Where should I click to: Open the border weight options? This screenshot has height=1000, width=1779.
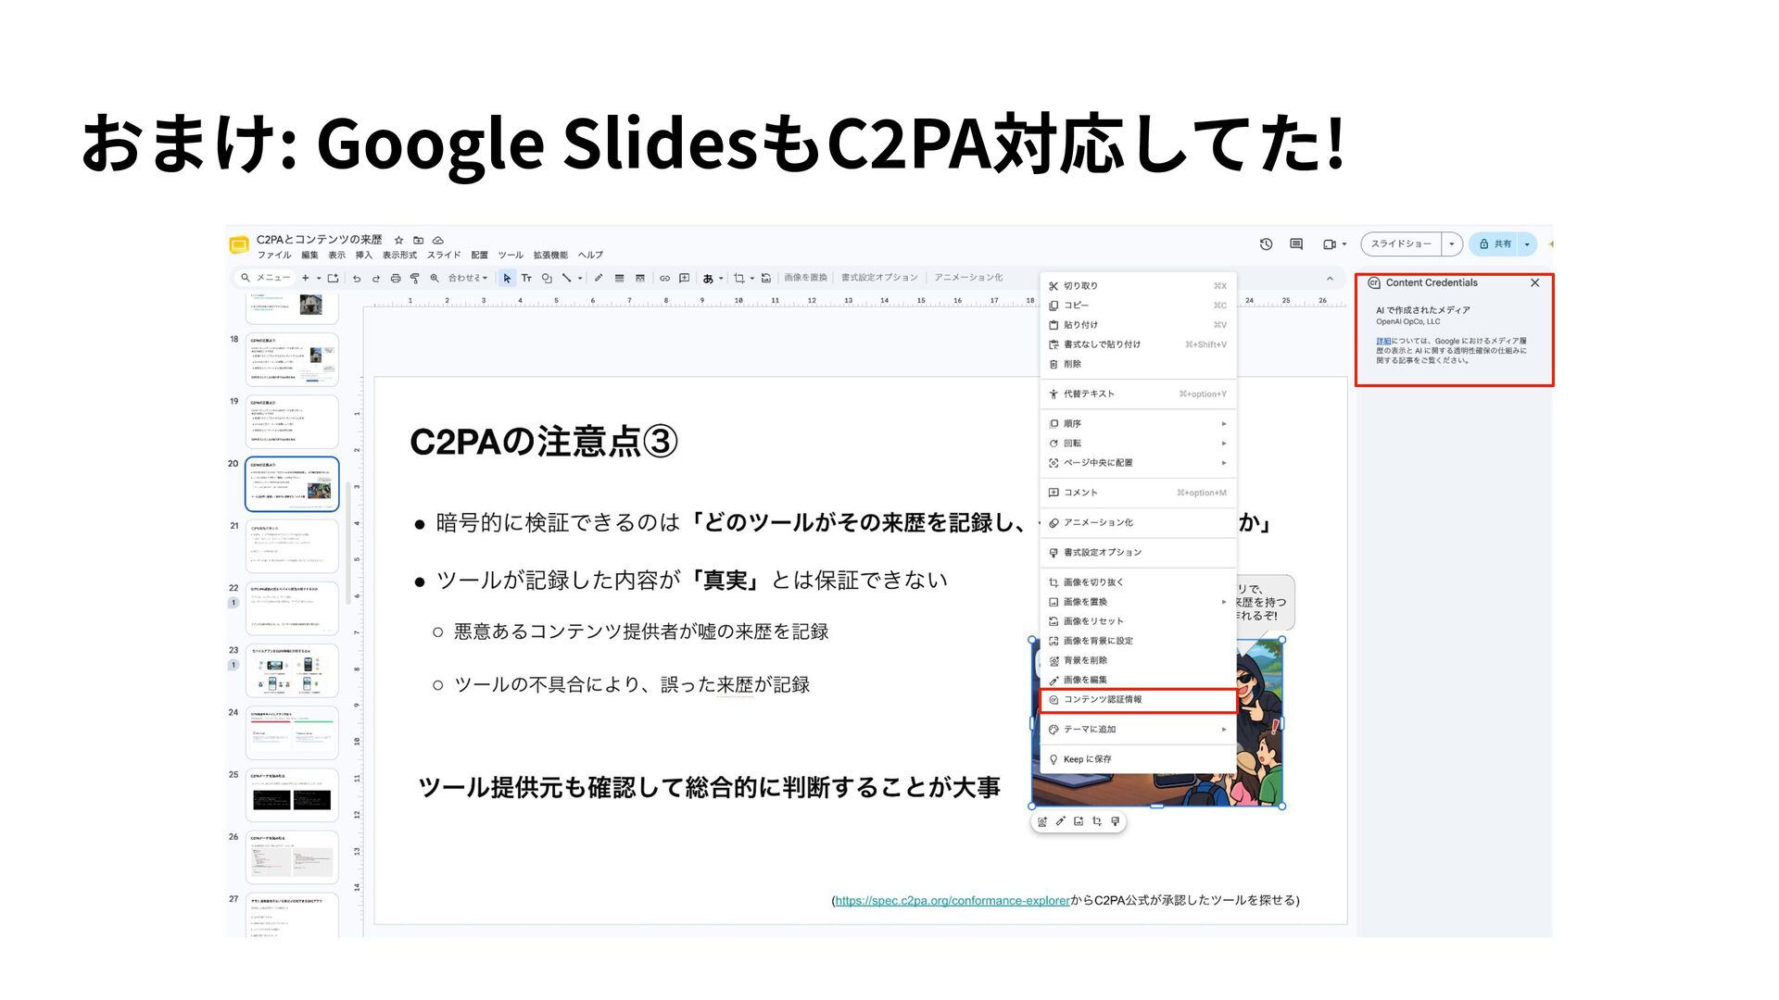point(619,278)
